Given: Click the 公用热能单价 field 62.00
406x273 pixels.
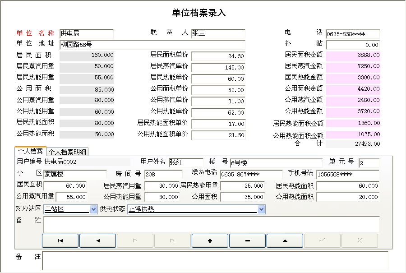Looking at the screenshot, I should [x=218, y=112].
